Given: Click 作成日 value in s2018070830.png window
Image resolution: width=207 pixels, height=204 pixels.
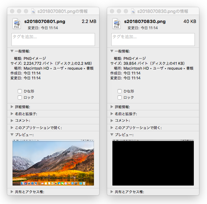Looking at the screenshot, I should 132,73.
